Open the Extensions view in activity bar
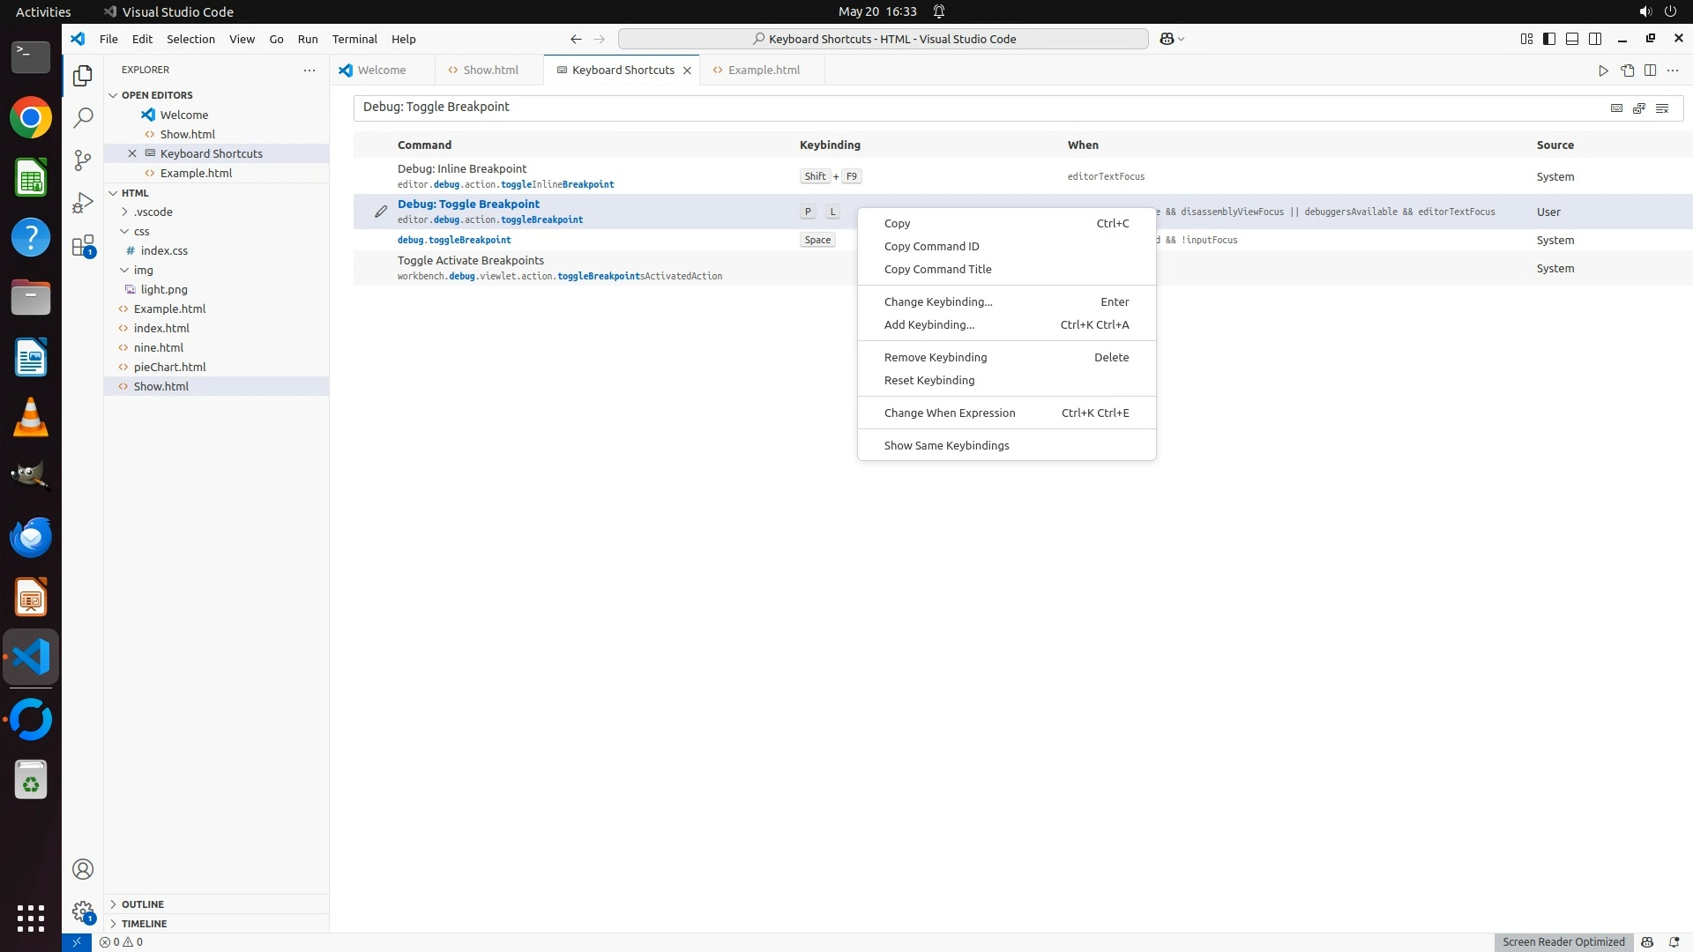The height and width of the screenshot is (952, 1693). click(x=83, y=246)
